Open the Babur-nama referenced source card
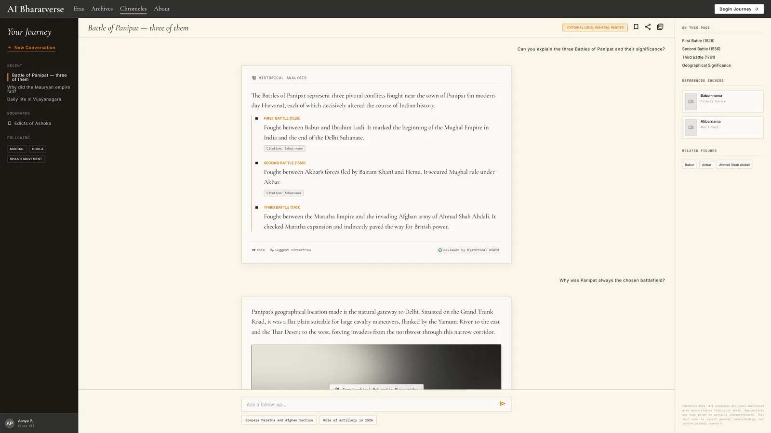Viewport: 771px width, 433px height. tap(723, 102)
